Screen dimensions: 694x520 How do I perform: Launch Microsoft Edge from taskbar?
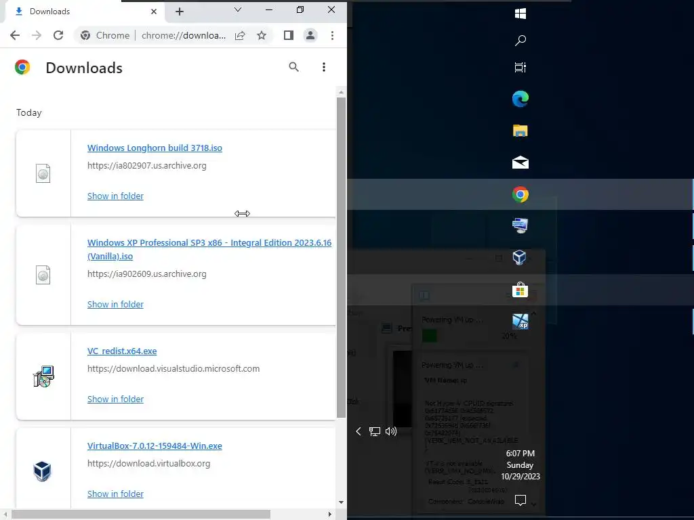[520, 99]
